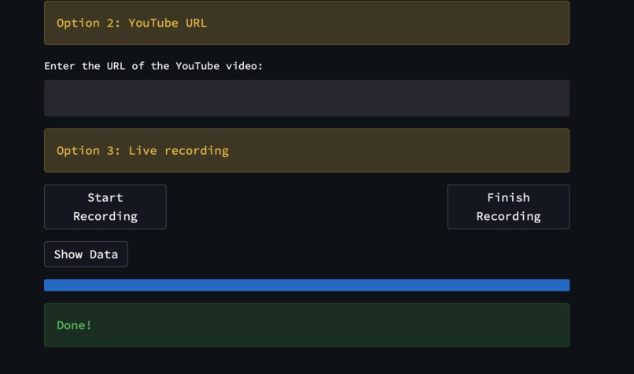Click the Finish Recording button
The width and height of the screenshot is (634, 374).
coord(508,207)
